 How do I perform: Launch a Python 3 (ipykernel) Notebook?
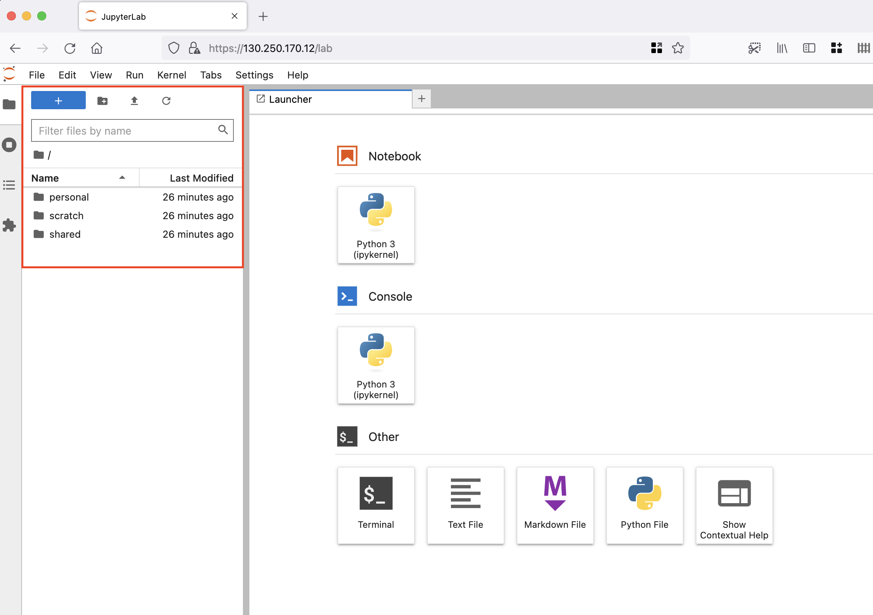[x=376, y=225]
